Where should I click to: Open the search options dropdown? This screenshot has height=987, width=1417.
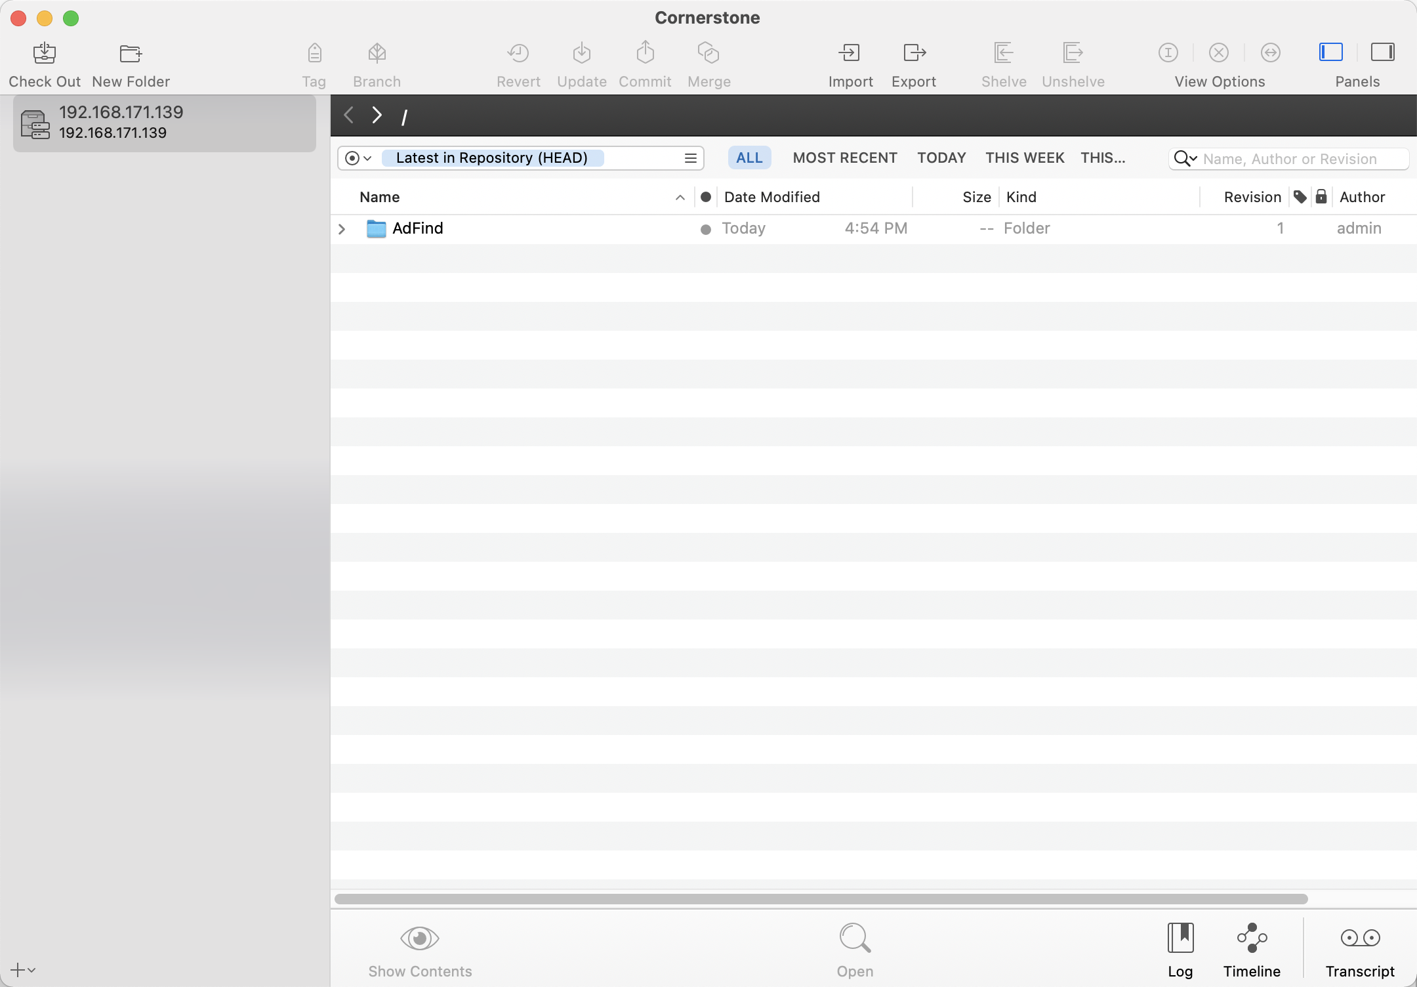click(x=1185, y=159)
